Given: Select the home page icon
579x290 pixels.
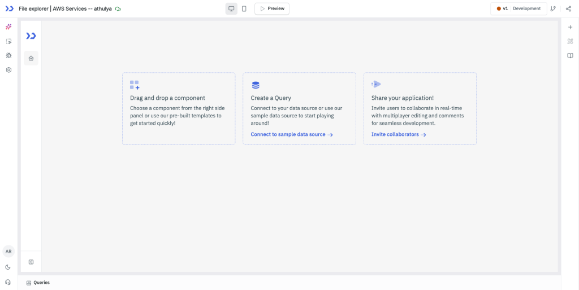Looking at the screenshot, I should click(x=31, y=58).
